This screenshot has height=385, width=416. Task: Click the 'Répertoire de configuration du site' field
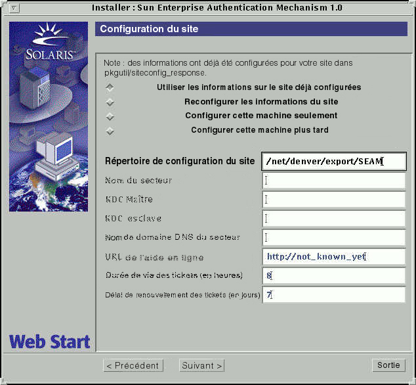(x=334, y=161)
